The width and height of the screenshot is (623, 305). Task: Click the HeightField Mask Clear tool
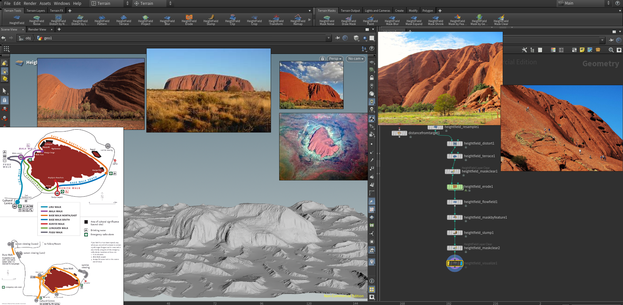point(501,20)
